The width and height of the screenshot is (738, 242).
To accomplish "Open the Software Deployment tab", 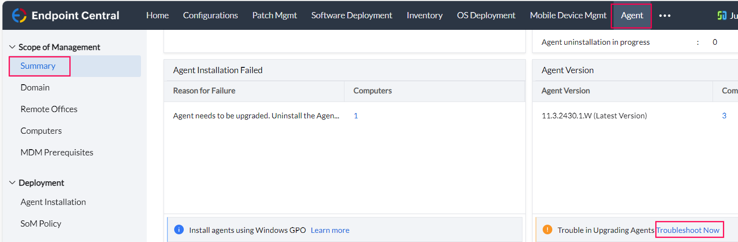I will tap(352, 15).
